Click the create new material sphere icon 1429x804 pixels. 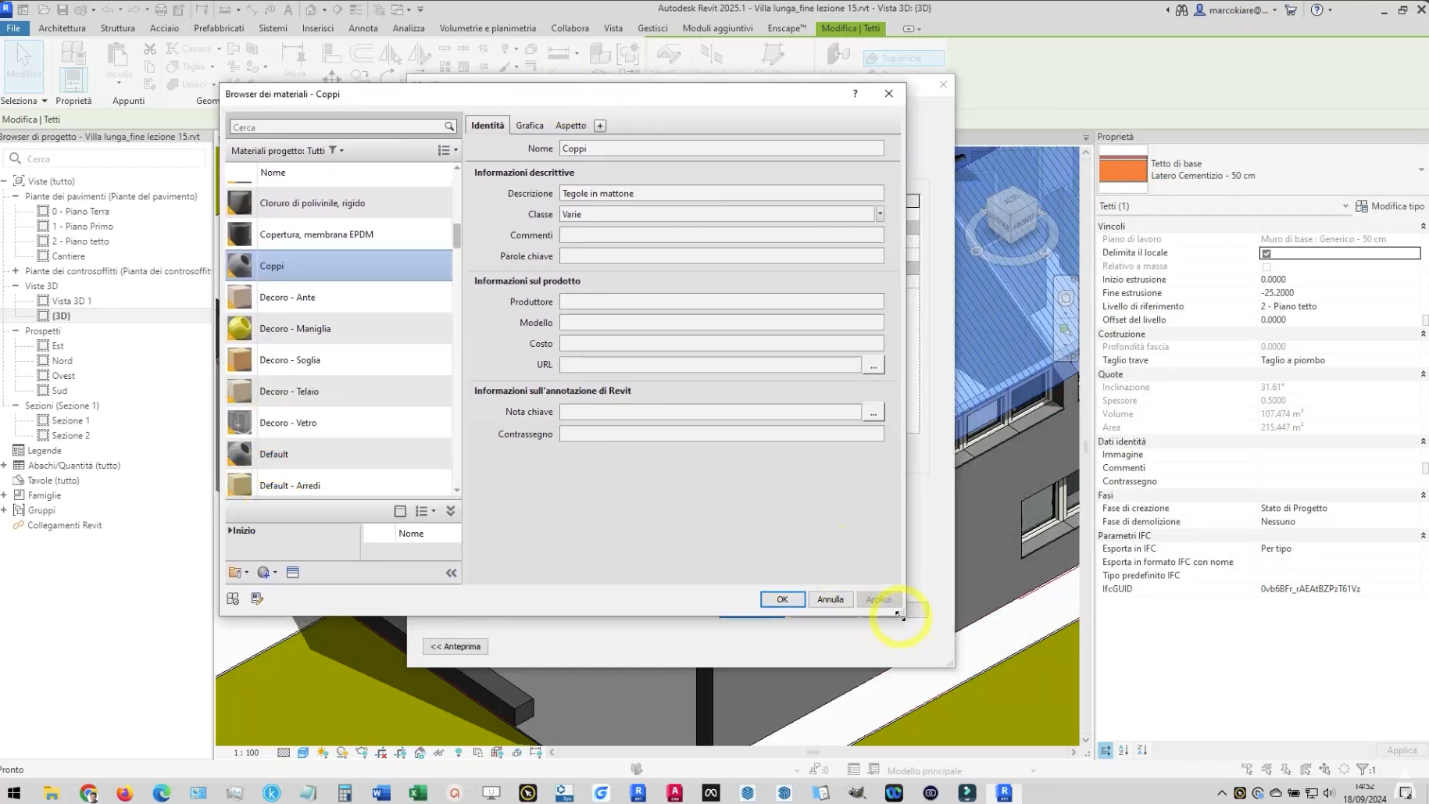(x=264, y=573)
